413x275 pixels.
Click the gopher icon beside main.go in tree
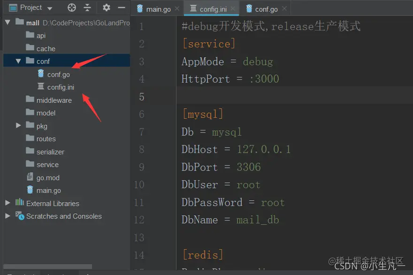[30, 190]
